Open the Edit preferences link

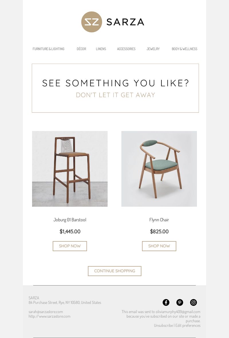click(x=188, y=325)
